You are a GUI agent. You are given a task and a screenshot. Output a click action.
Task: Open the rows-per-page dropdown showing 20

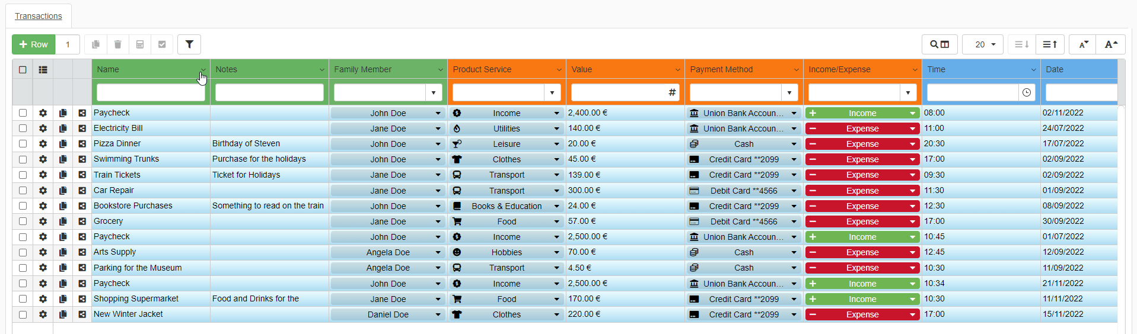pos(983,44)
